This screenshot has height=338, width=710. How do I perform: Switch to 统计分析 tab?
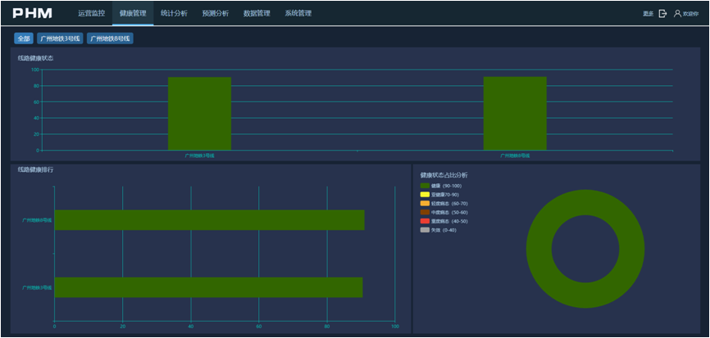tap(174, 14)
